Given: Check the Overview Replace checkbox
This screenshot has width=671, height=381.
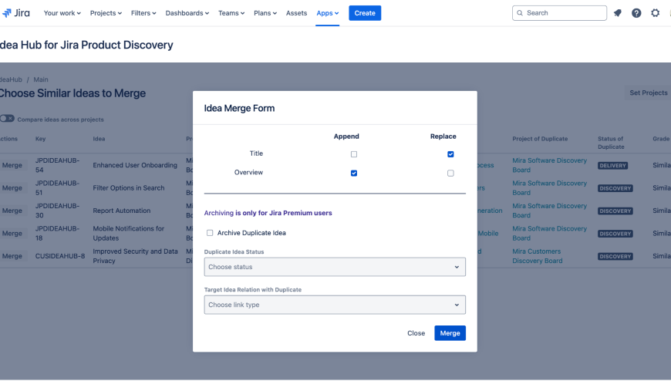Looking at the screenshot, I should tap(450, 173).
